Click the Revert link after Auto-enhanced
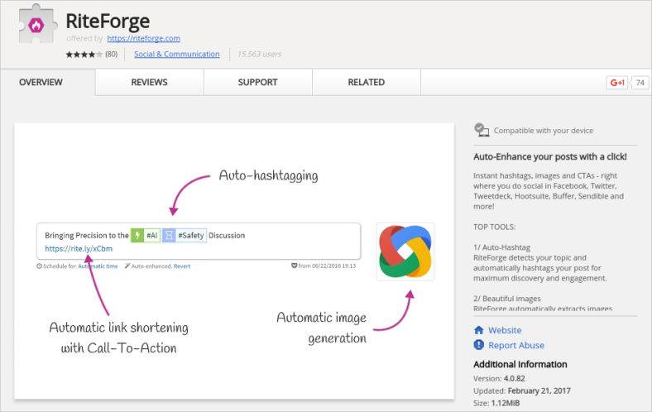The width and height of the screenshot is (652, 412). coord(182,266)
